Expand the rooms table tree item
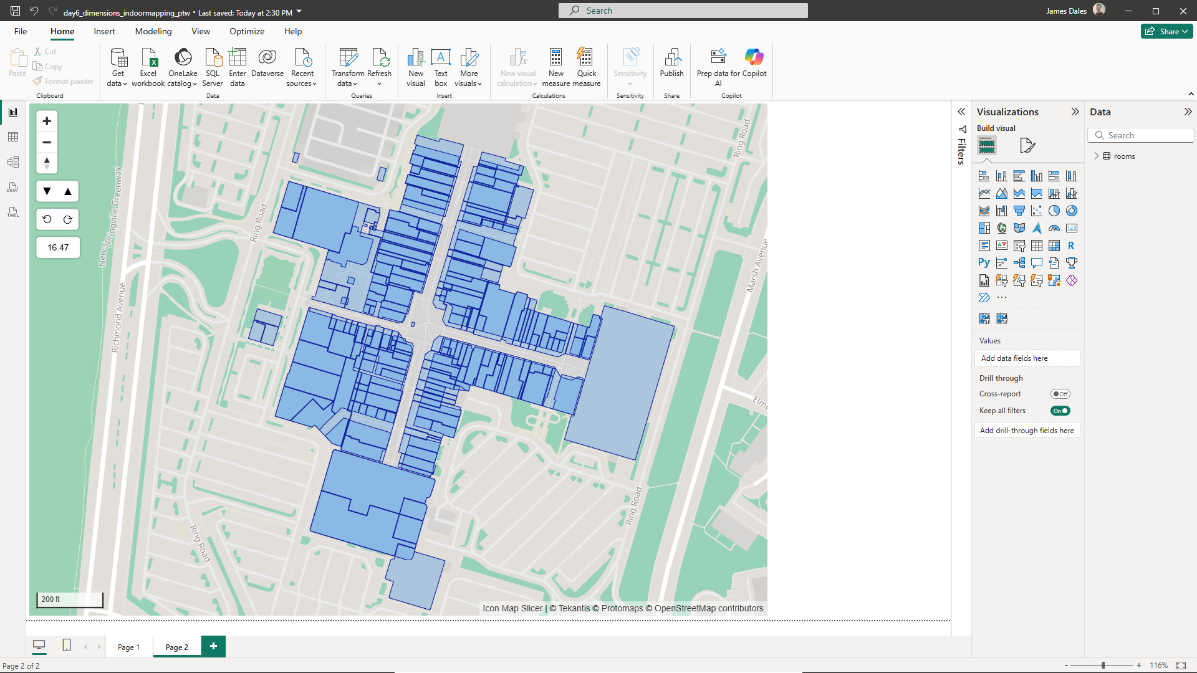This screenshot has width=1197, height=673. [1097, 156]
